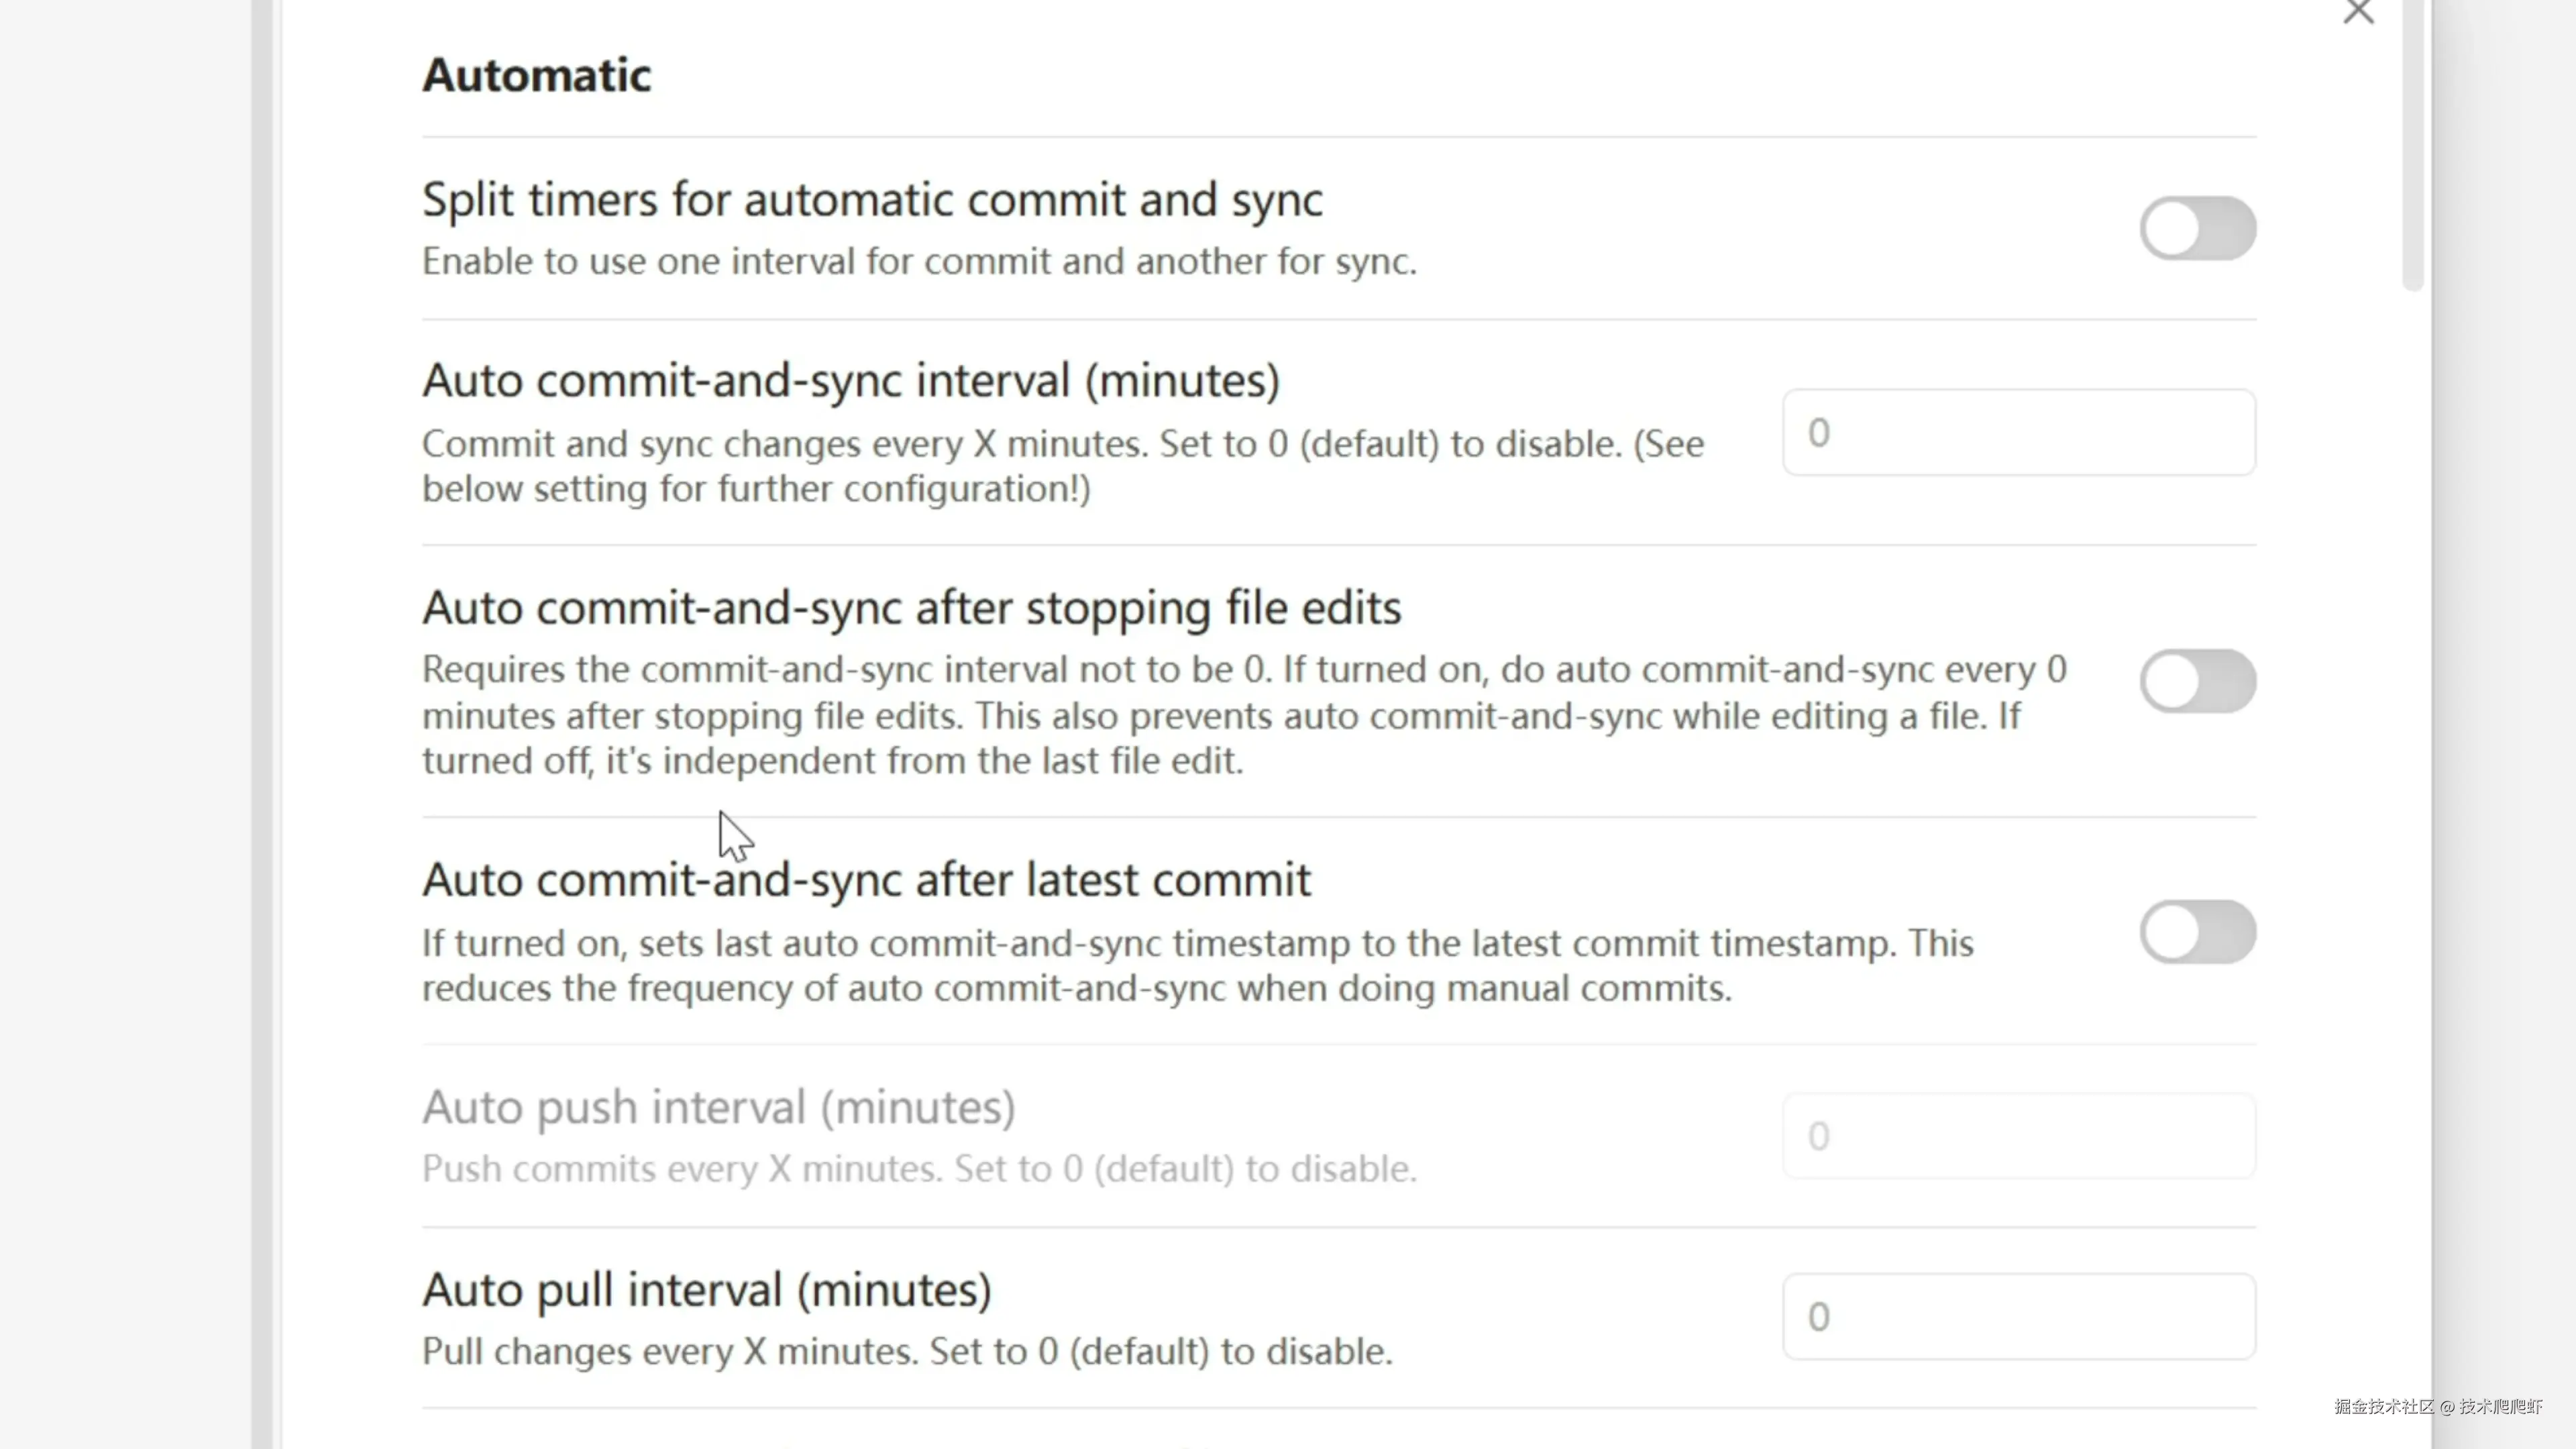Click the 'Enable to use one interval' description
This screenshot has width=2576, height=1449.
click(919, 261)
